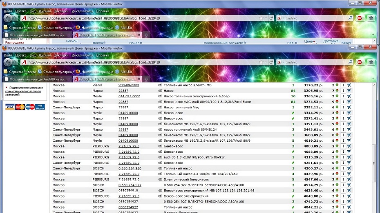Open photo icon beside 'audi 80 1.8i-2.0i/ 90/90quattro 86-91г.'
Screen dimensions: 380x213
pos(160,157)
